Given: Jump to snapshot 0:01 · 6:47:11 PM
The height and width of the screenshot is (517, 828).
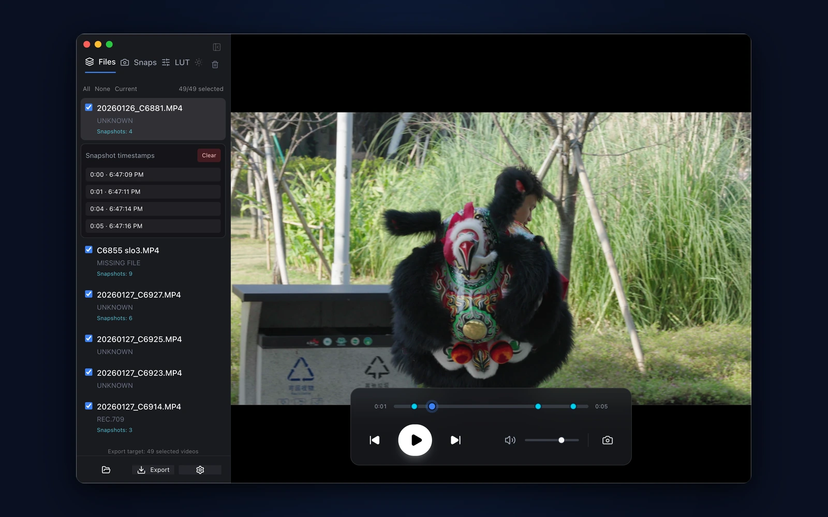Looking at the screenshot, I should [153, 192].
